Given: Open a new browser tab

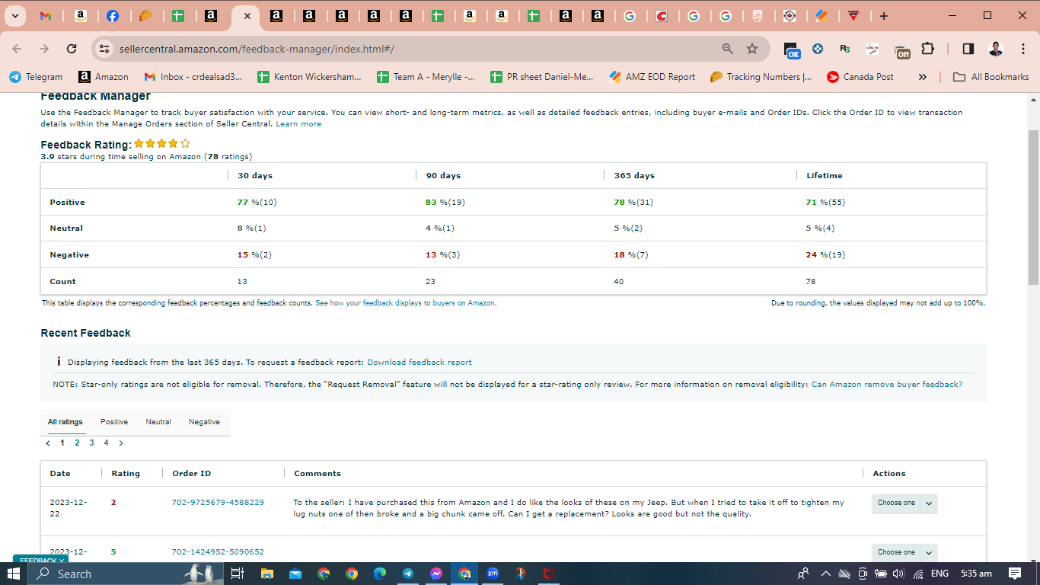Looking at the screenshot, I should pos(883,16).
